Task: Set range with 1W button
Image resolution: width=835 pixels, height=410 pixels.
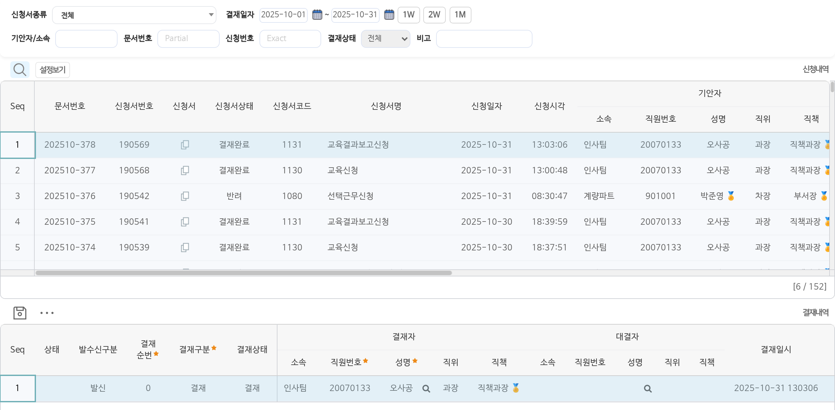Action: coord(409,14)
